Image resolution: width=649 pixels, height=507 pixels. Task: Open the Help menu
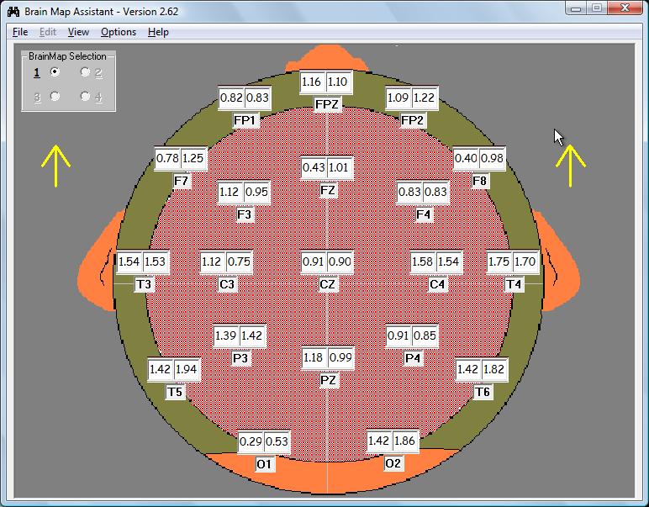(x=158, y=32)
